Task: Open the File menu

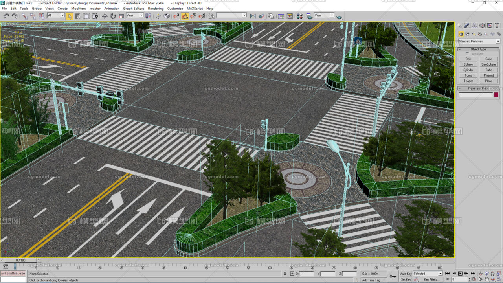Action: 4,8
